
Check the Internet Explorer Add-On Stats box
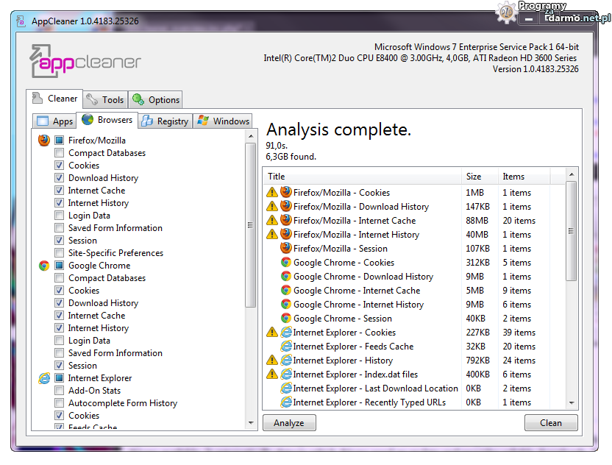(x=59, y=391)
